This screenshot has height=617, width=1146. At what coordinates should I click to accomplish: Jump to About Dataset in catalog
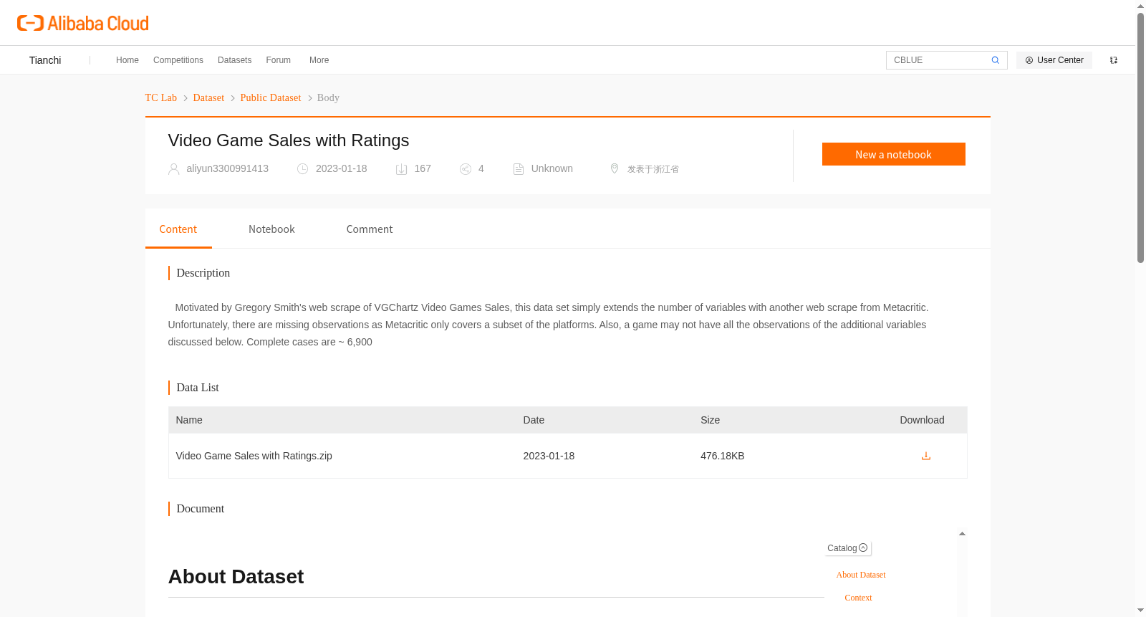861,575
